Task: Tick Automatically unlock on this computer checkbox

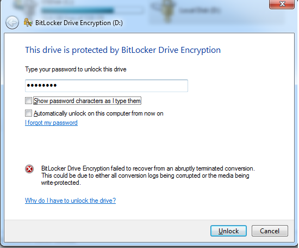Action: click(x=28, y=113)
